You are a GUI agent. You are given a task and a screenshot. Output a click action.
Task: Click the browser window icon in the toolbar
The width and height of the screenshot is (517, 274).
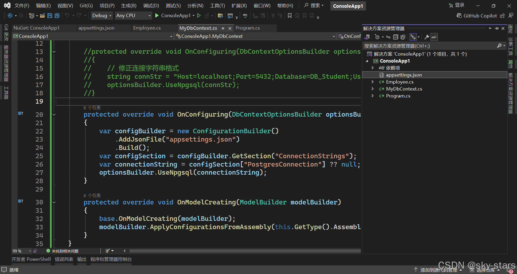[230, 16]
